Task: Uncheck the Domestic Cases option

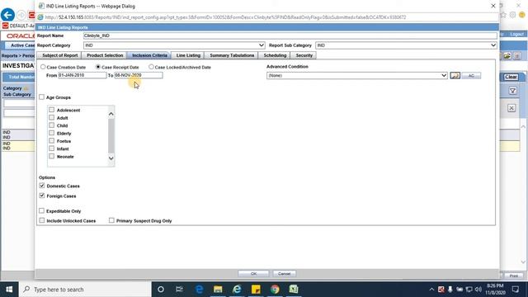Action: pos(42,186)
